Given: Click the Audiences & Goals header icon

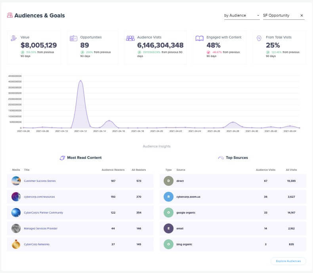Looking at the screenshot, I should click(10, 15).
